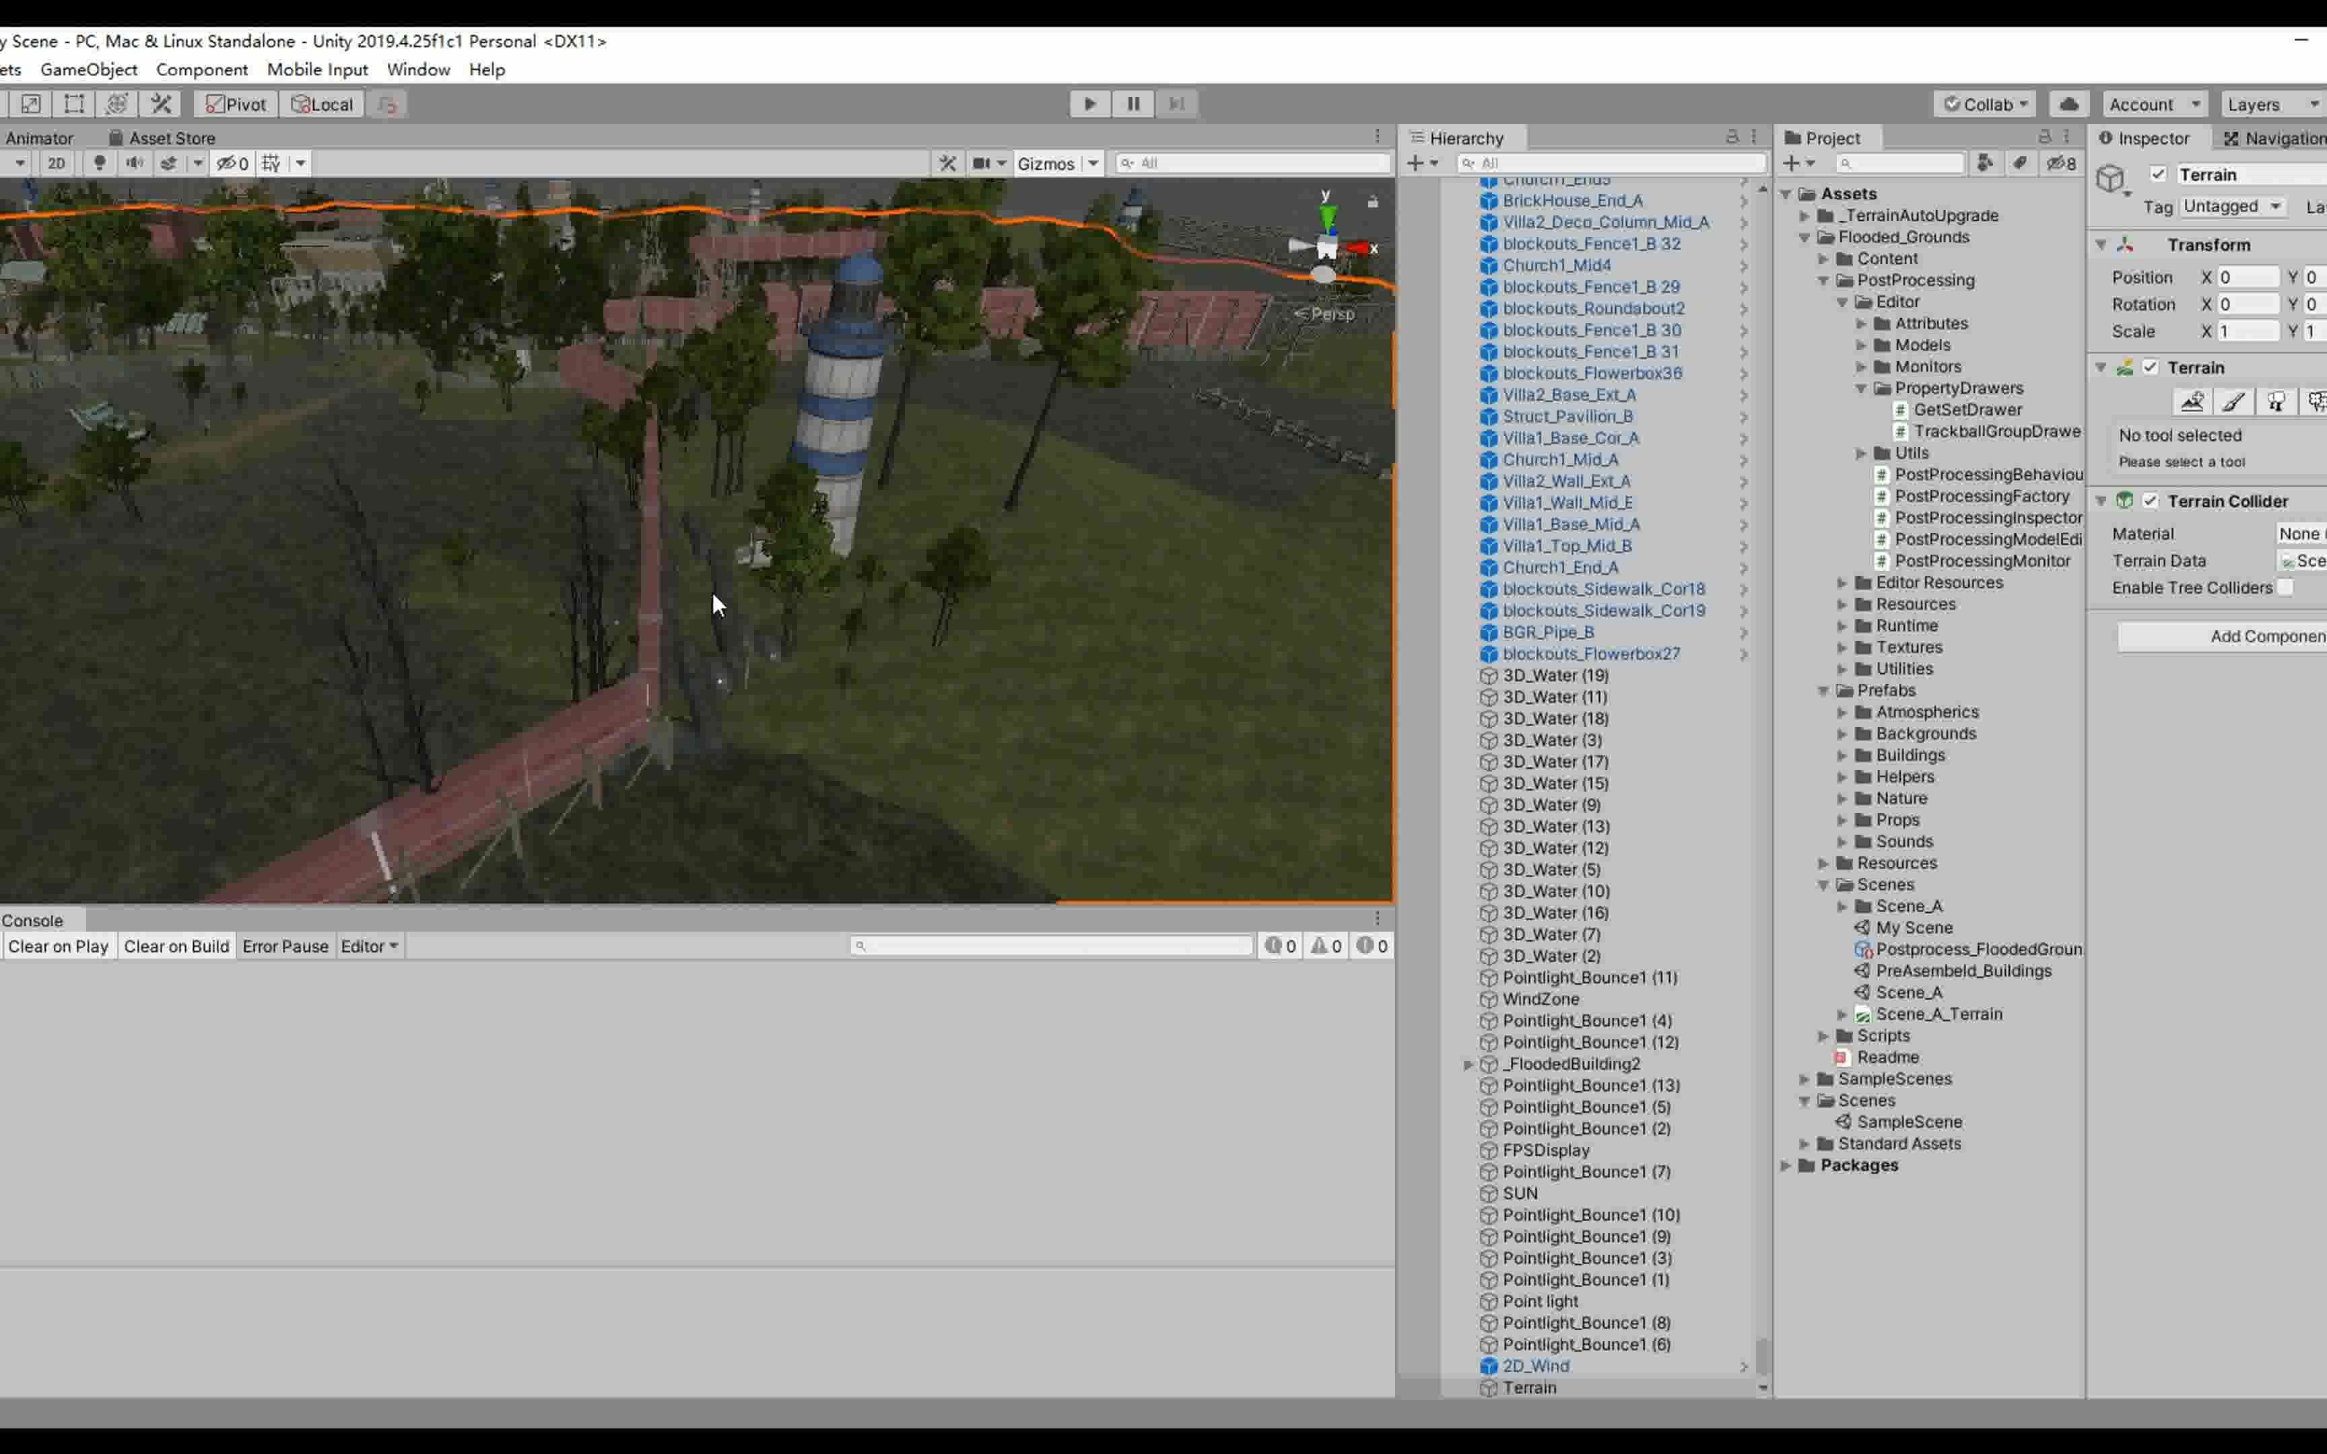This screenshot has height=1454, width=2327.
Task: Expand the Prefabs folder arrow
Action: point(1824,691)
